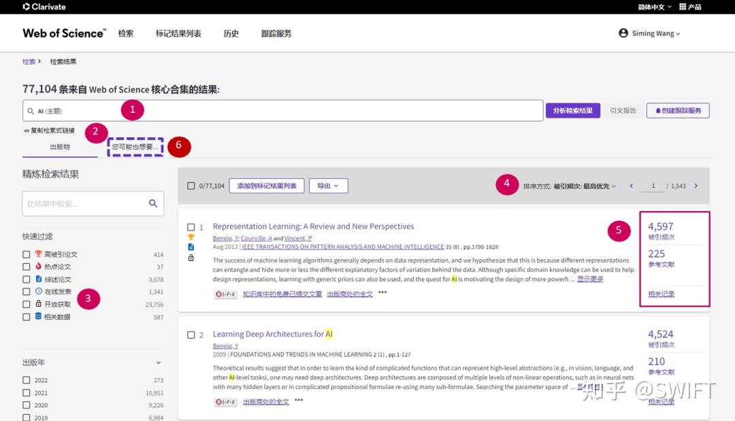Click the magnifier icon in 在结果中检索 box

[x=151, y=203]
